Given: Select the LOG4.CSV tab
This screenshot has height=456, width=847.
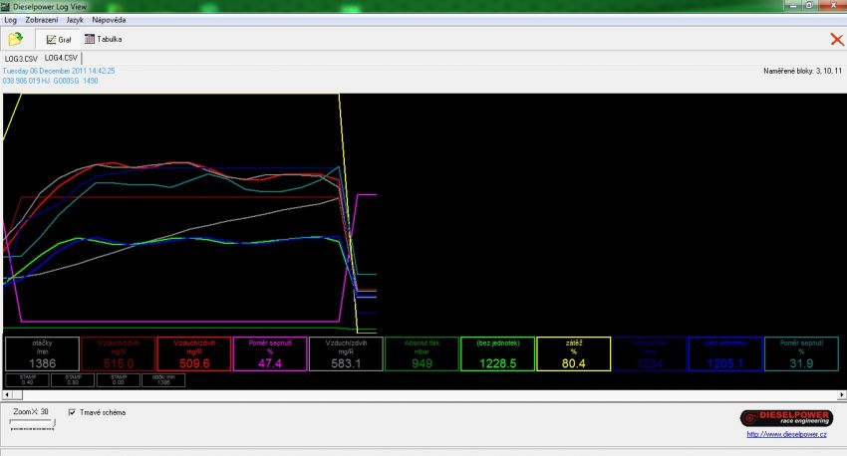Looking at the screenshot, I should 61,59.
